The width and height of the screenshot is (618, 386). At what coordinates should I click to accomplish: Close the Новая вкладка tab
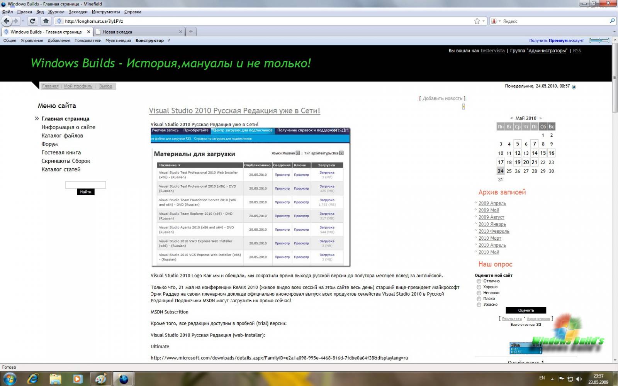click(180, 32)
